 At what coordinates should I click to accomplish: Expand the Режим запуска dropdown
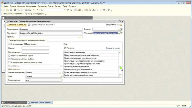[x=61, y=80]
